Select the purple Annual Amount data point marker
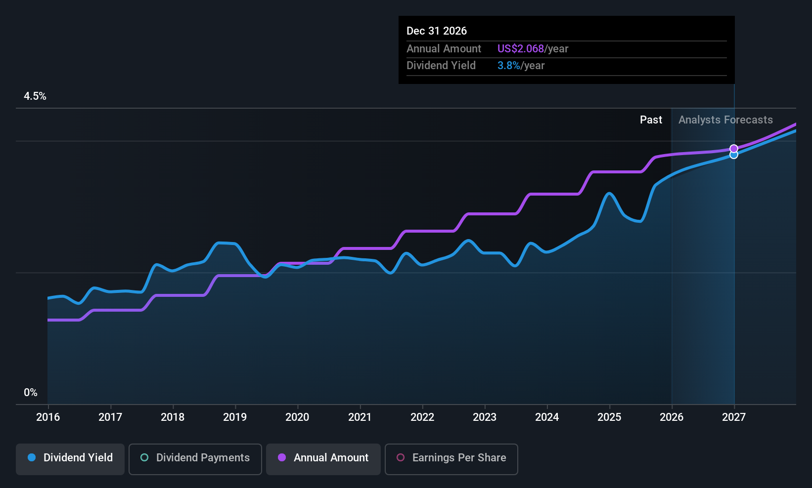Screen dimensions: 812x488 (x=734, y=149)
